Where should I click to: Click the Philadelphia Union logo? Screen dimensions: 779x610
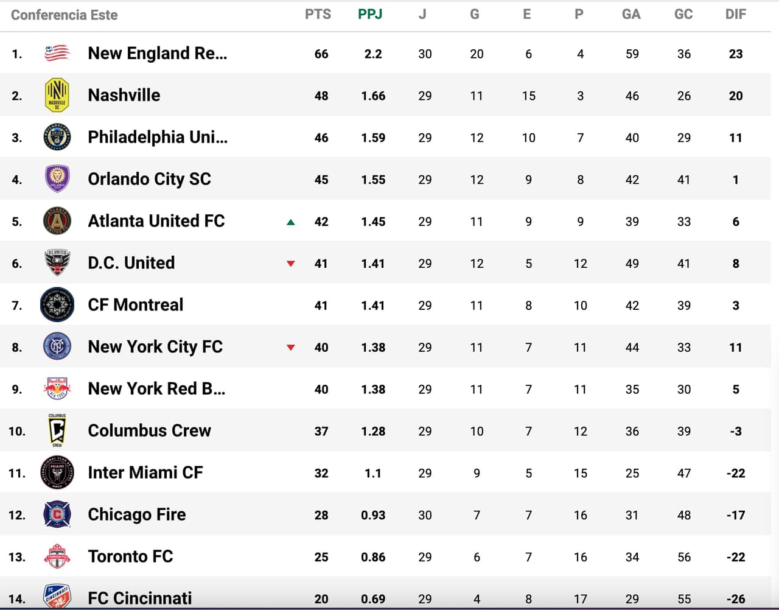point(57,137)
